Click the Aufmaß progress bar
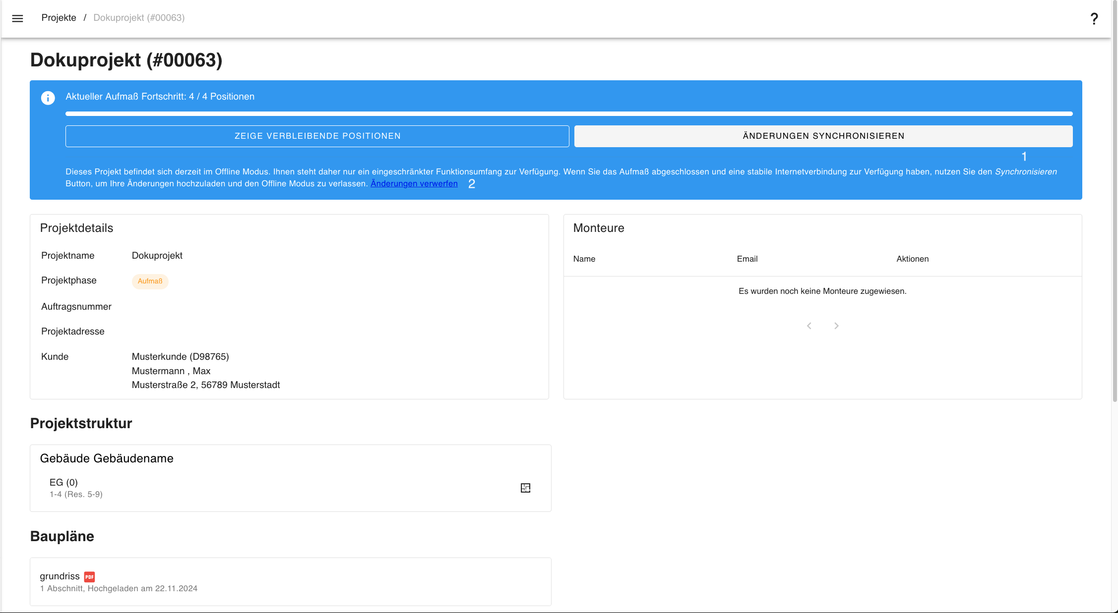This screenshot has height=613, width=1118. click(x=568, y=114)
